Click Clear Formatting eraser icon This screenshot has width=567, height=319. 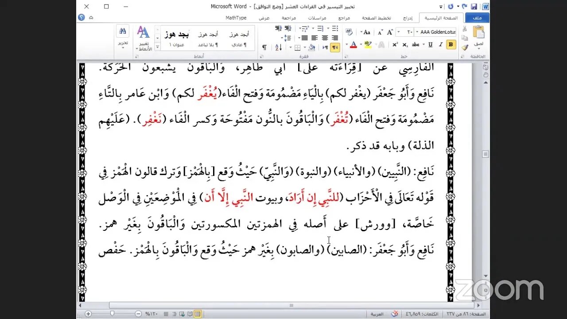tap(349, 32)
